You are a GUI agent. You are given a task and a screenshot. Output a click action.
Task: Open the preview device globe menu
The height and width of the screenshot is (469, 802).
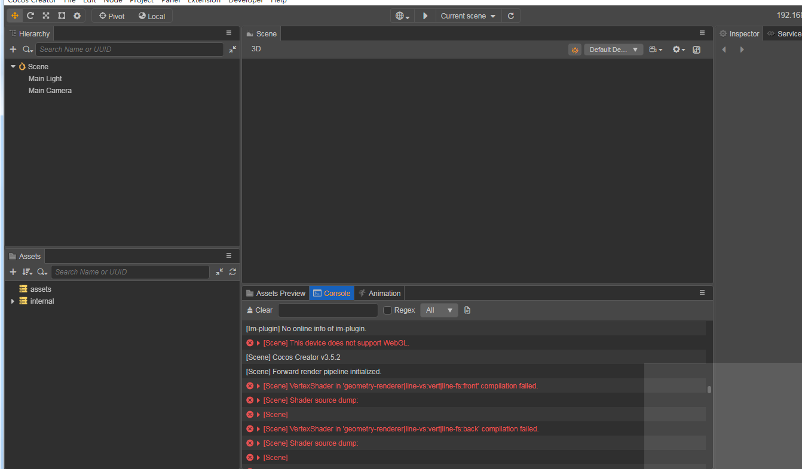click(402, 15)
